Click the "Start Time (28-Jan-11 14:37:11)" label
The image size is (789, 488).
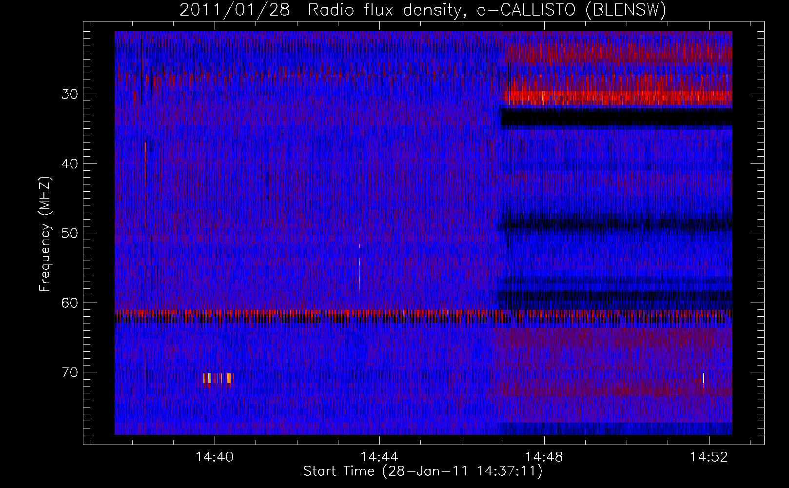423,471
